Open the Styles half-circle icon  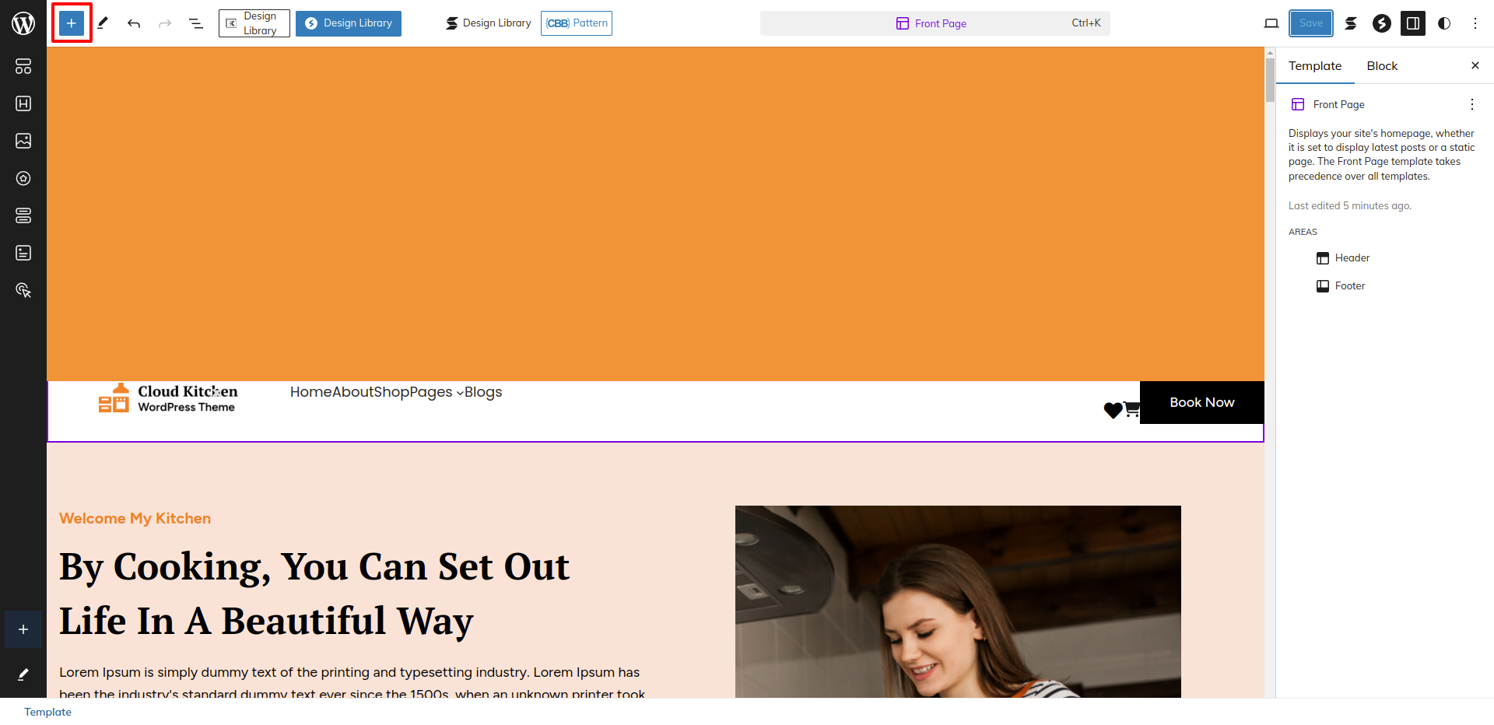[1444, 23]
